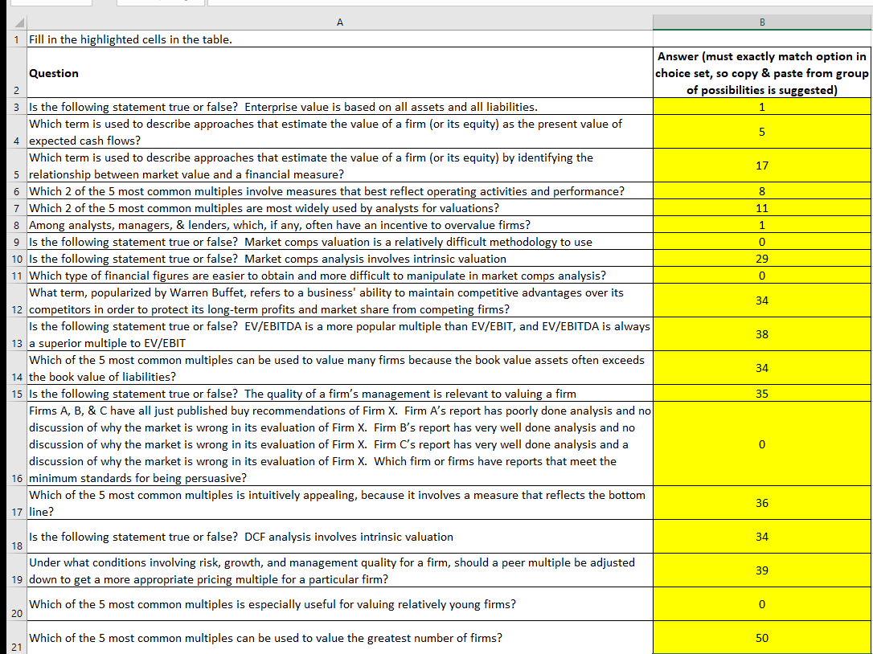Select the yellow answer cell containing 50

tap(761, 637)
